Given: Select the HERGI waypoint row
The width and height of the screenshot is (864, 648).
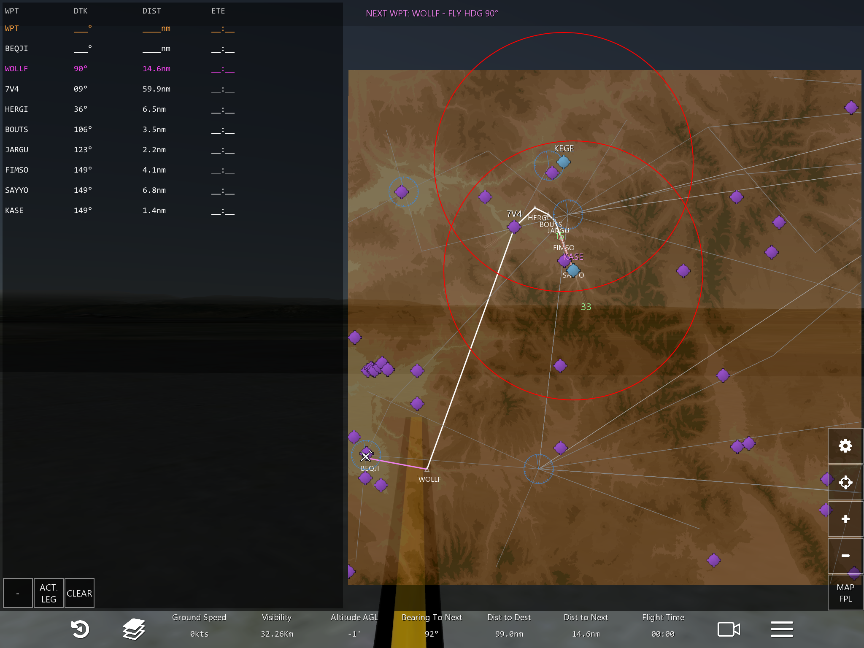Looking at the screenshot, I should 17,109.
